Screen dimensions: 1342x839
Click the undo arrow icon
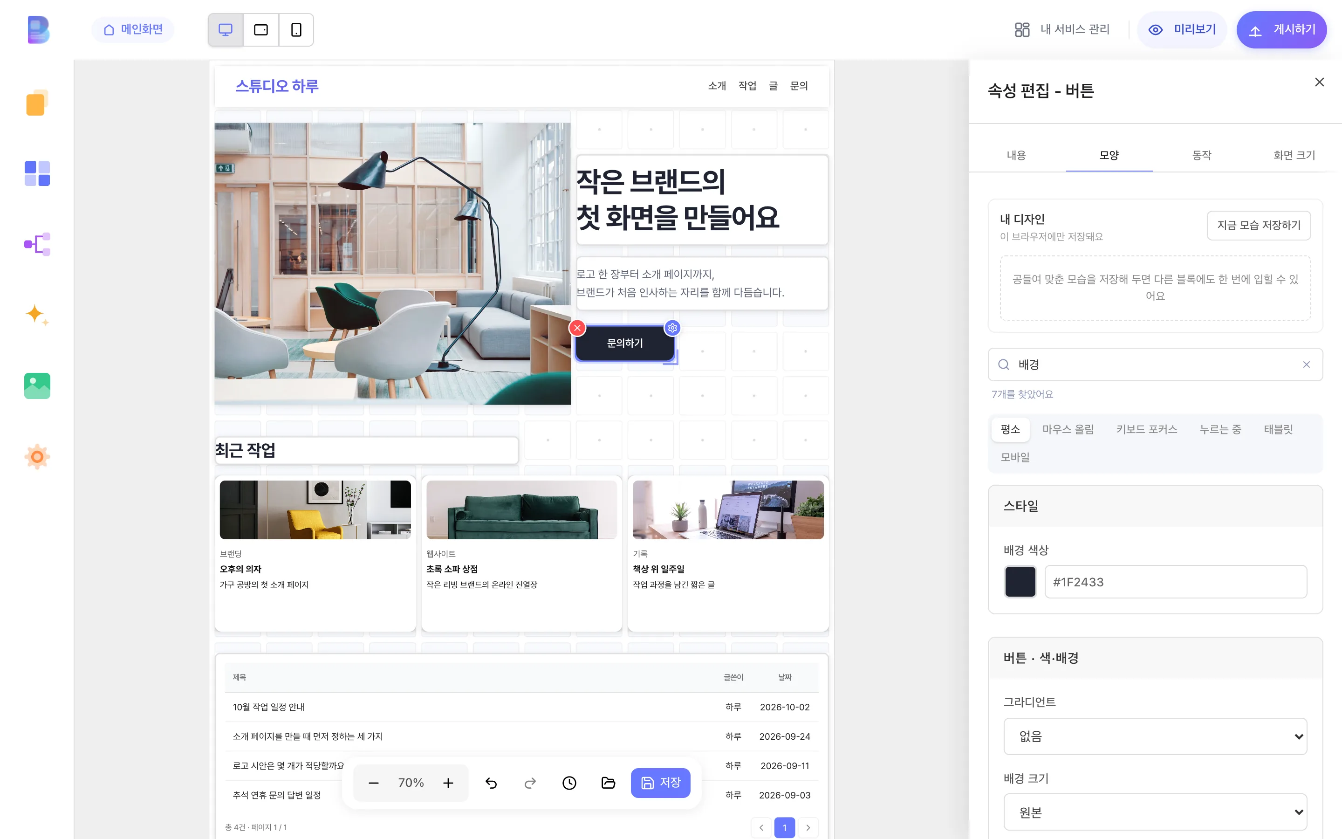pyautogui.click(x=491, y=783)
